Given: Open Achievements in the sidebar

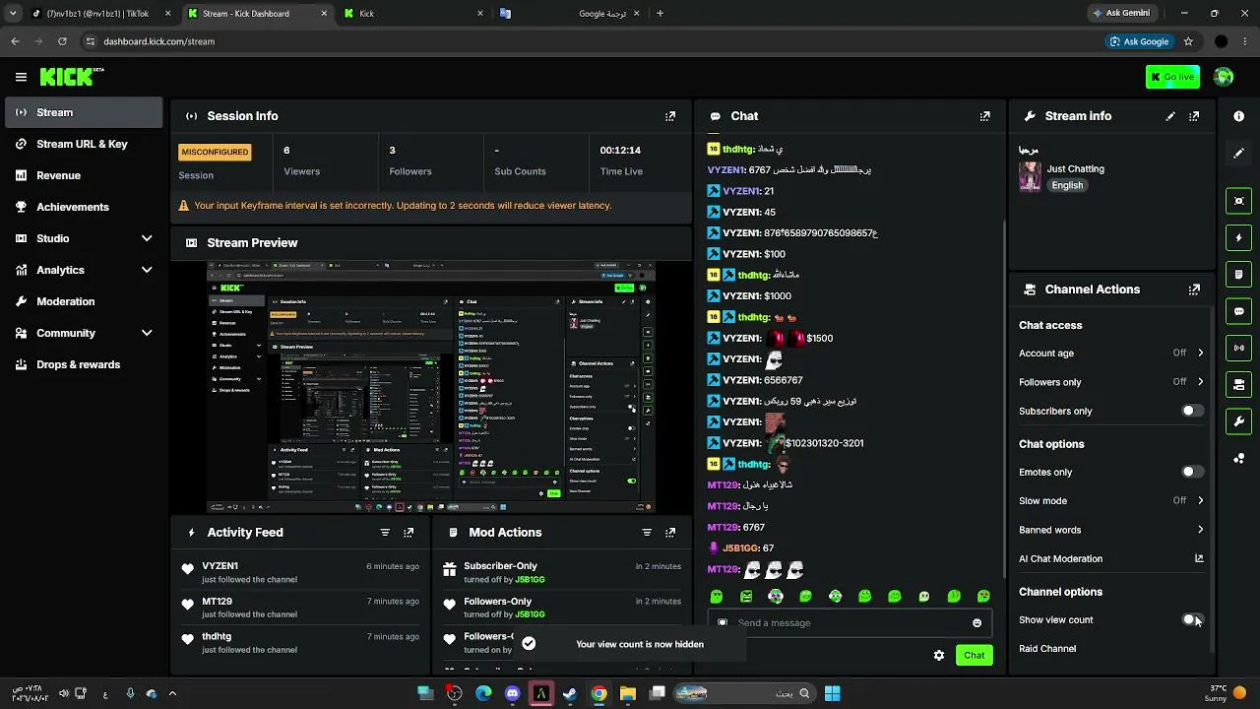Looking at the screenshot, I should pyautogui.click(x=83, y=207).
